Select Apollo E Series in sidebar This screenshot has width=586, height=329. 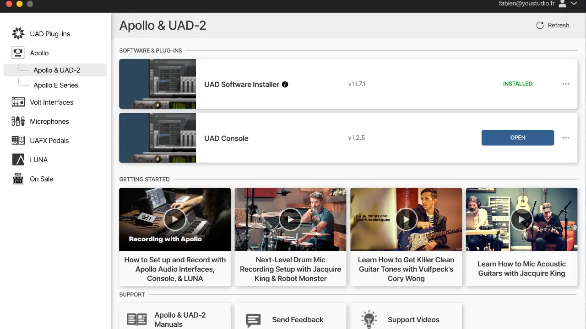click(55, 85)
